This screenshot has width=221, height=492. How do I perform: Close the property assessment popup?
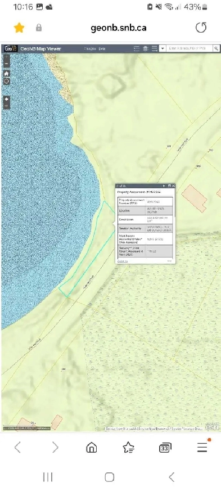coord(173,186)
